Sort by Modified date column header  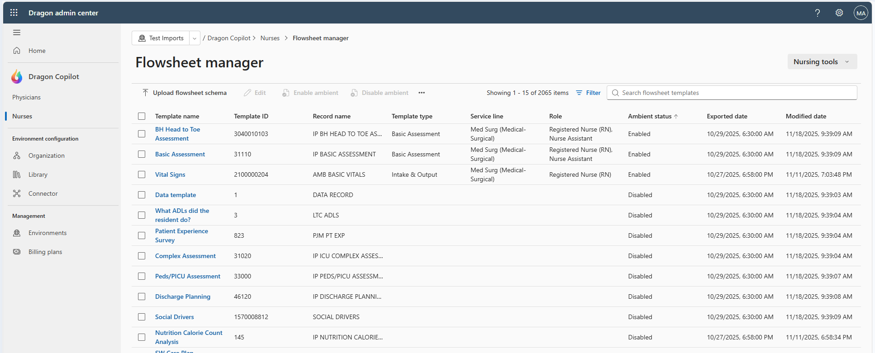(x=806, y=116)
